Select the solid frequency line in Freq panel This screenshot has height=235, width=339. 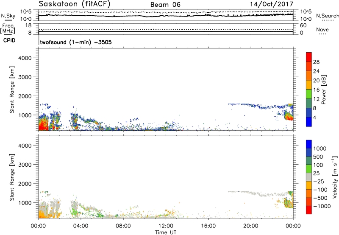pyautogui.click(x=166, y=31)
